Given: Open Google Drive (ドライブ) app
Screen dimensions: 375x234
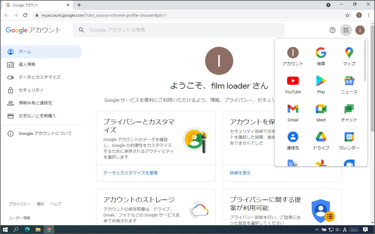Looking at the screenshot, I should [321, 141].
